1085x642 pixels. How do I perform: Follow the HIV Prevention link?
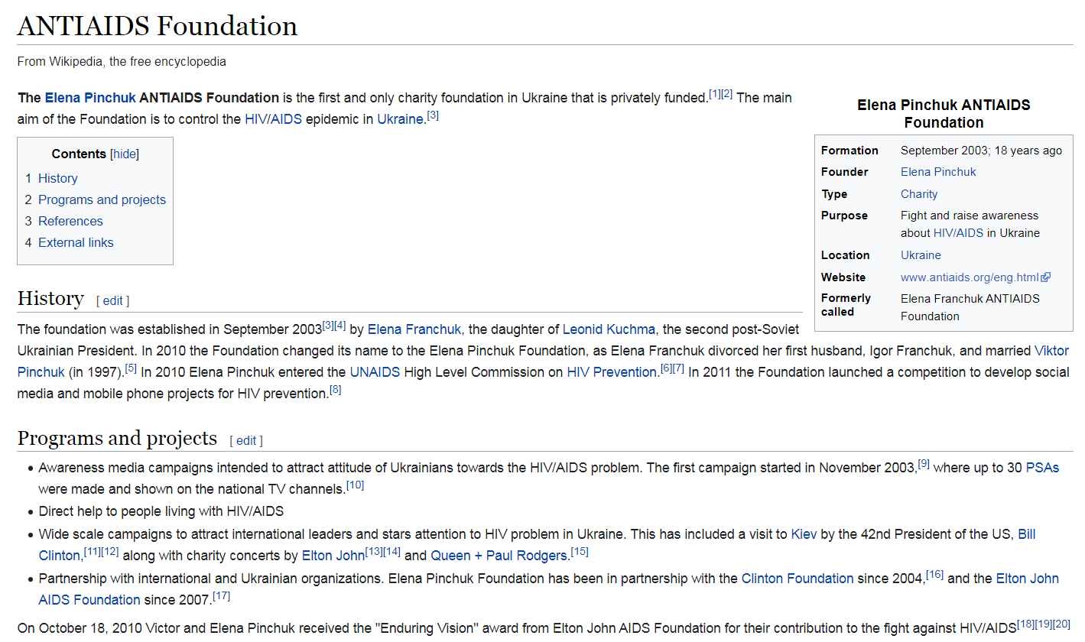click(x=611, y=372)
